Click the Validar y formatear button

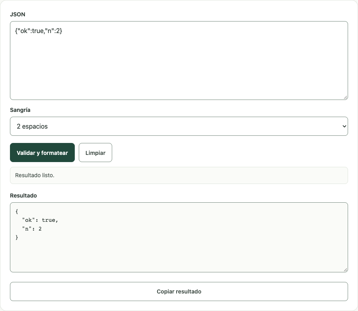tap(42, 153)
